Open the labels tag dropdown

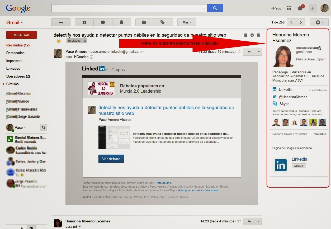[x=164, y=22]
